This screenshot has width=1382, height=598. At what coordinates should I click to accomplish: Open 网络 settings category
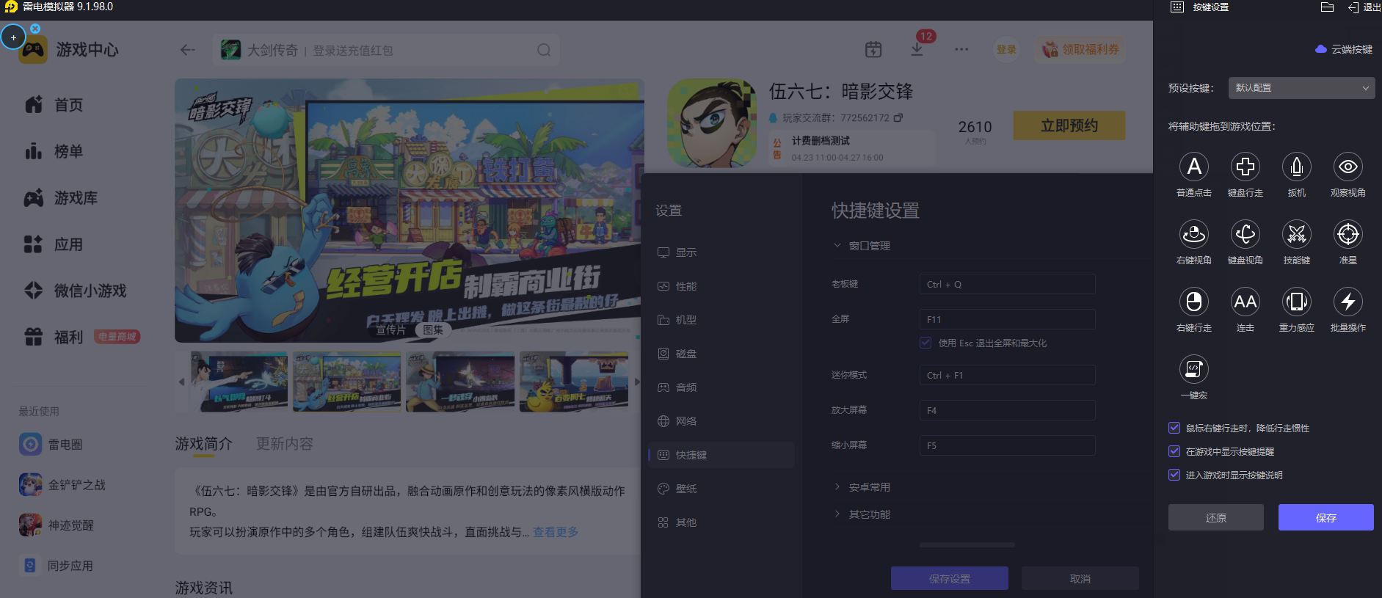[721, 421]
